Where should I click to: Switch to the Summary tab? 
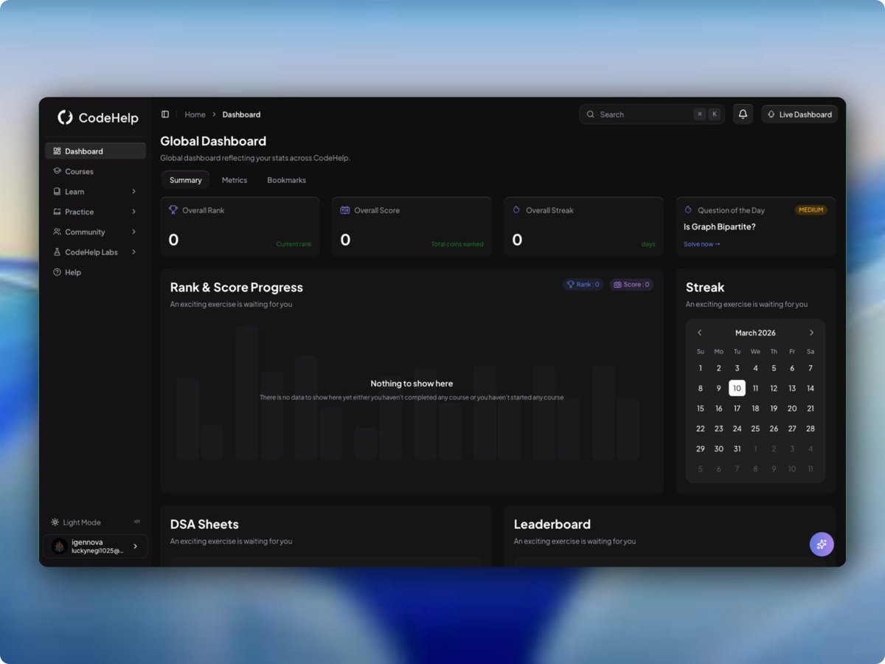coord(186,180)
